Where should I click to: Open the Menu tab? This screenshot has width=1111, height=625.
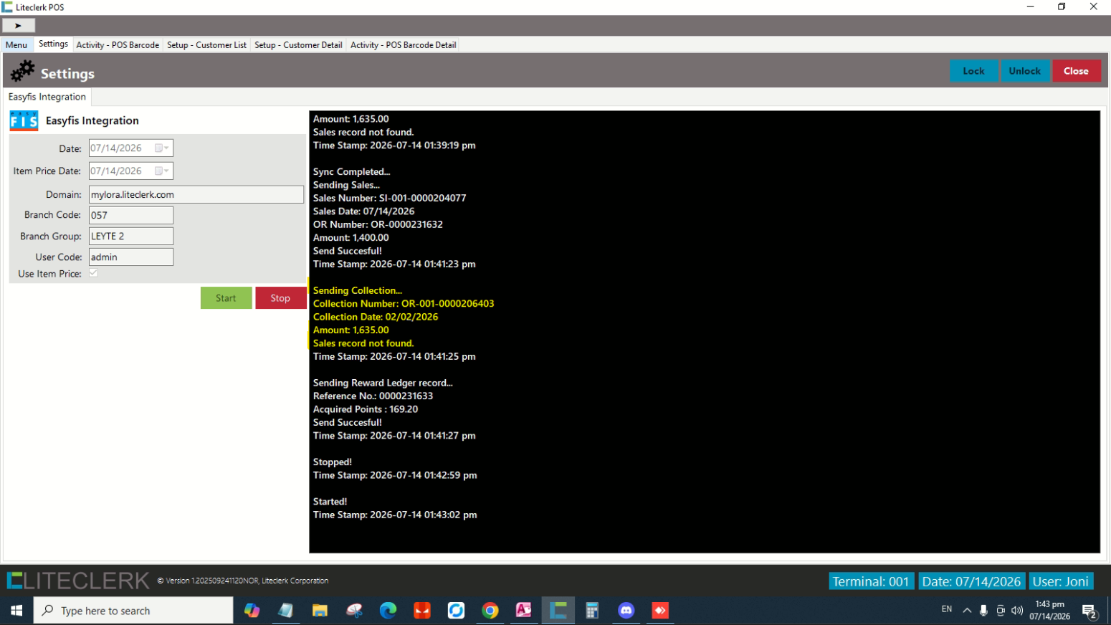click(16, 44)
